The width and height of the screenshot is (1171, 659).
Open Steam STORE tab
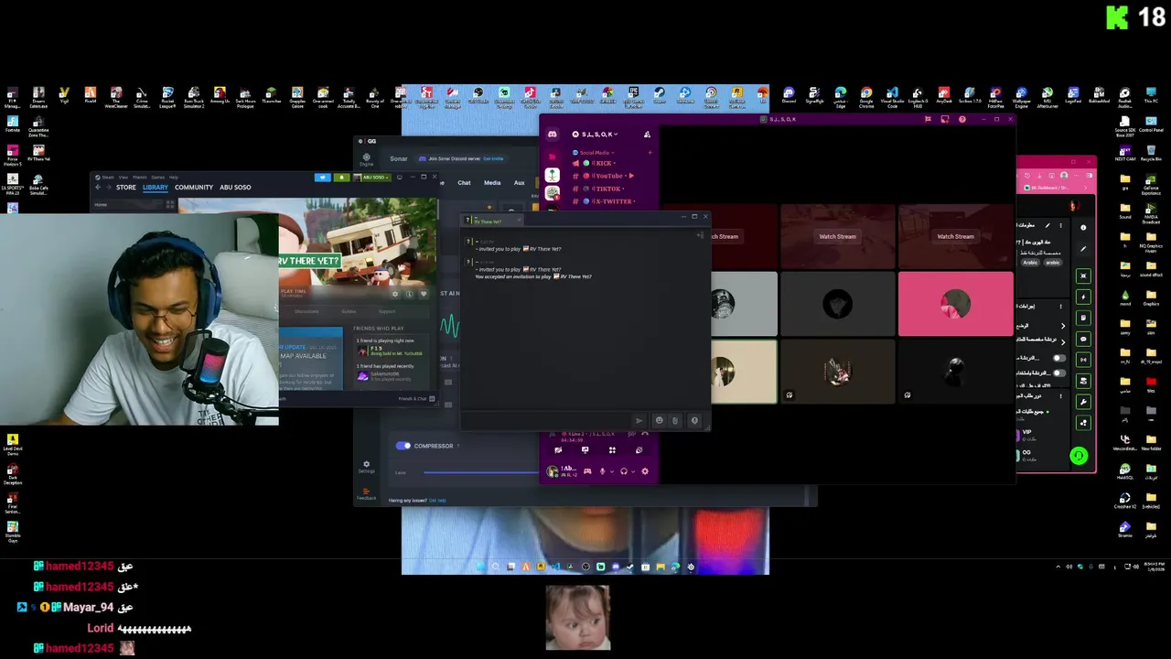[x=126, y=187]
